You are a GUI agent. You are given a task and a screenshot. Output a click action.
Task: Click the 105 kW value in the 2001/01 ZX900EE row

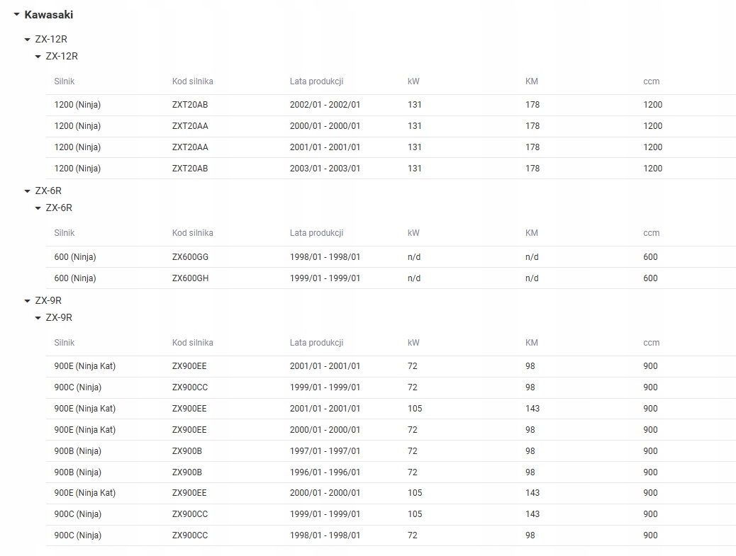[x=415, y=409]
